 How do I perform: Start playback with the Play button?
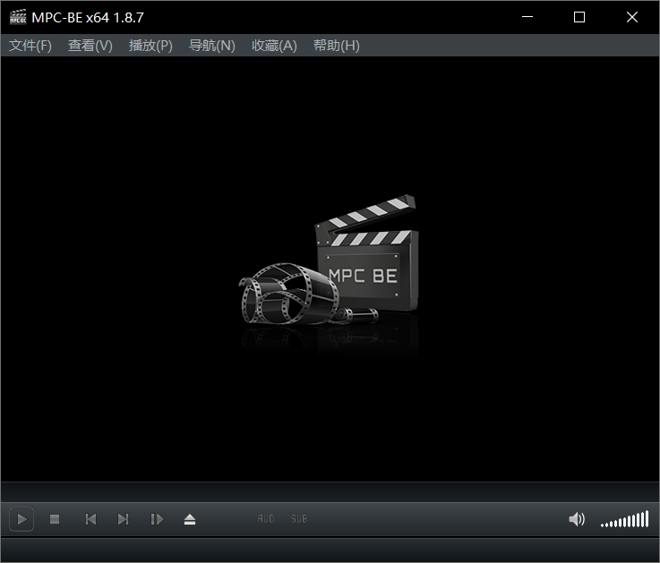pyautogui.click(x=21, y=519)
